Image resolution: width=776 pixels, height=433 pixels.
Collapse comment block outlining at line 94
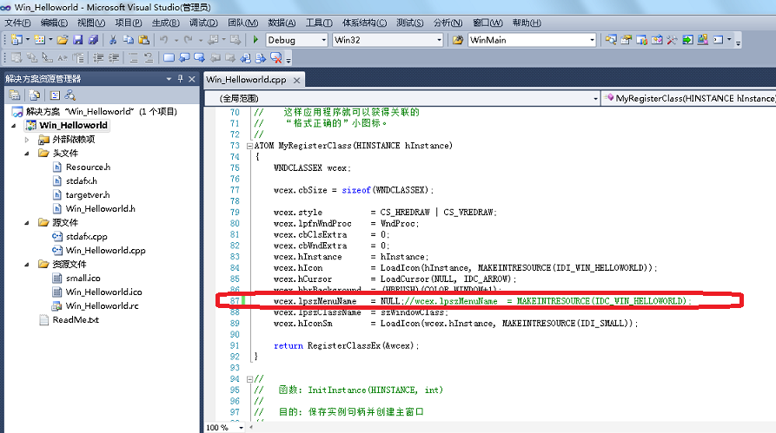click(x=249, y=379)
